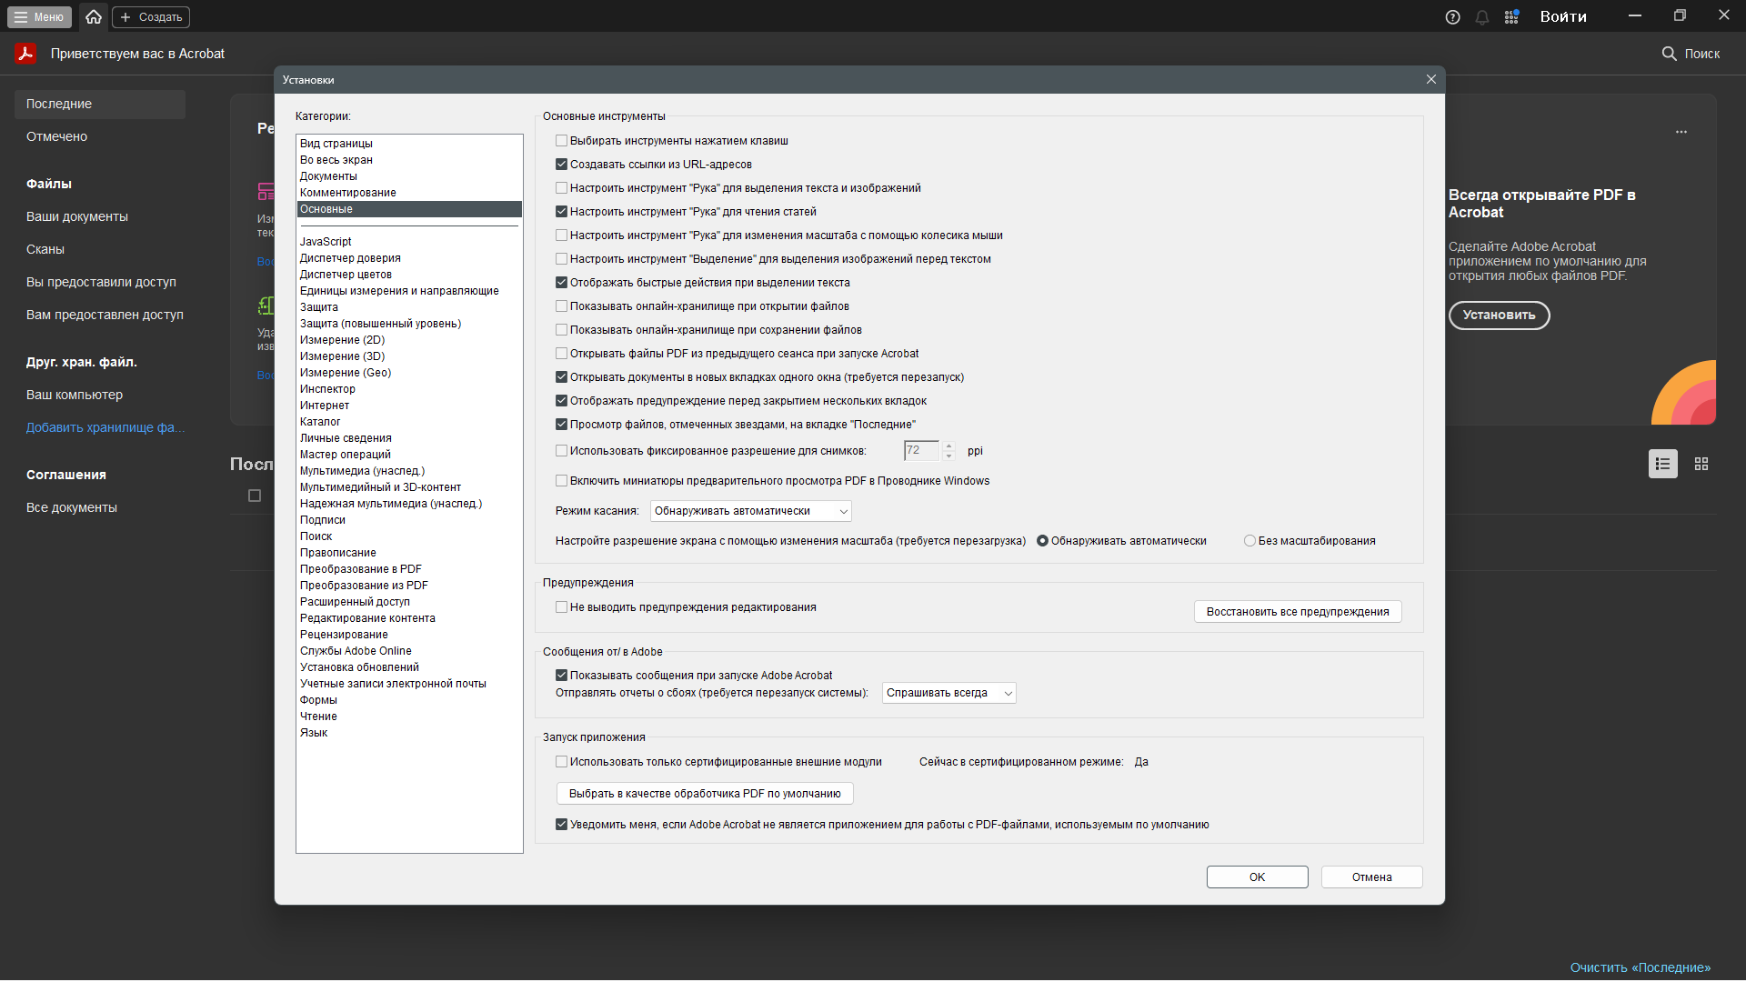The image size is (1746, 982).
Task: Check 'Включить миниатюры предварительного просмотра PDF'
Action: coord(561,481)
